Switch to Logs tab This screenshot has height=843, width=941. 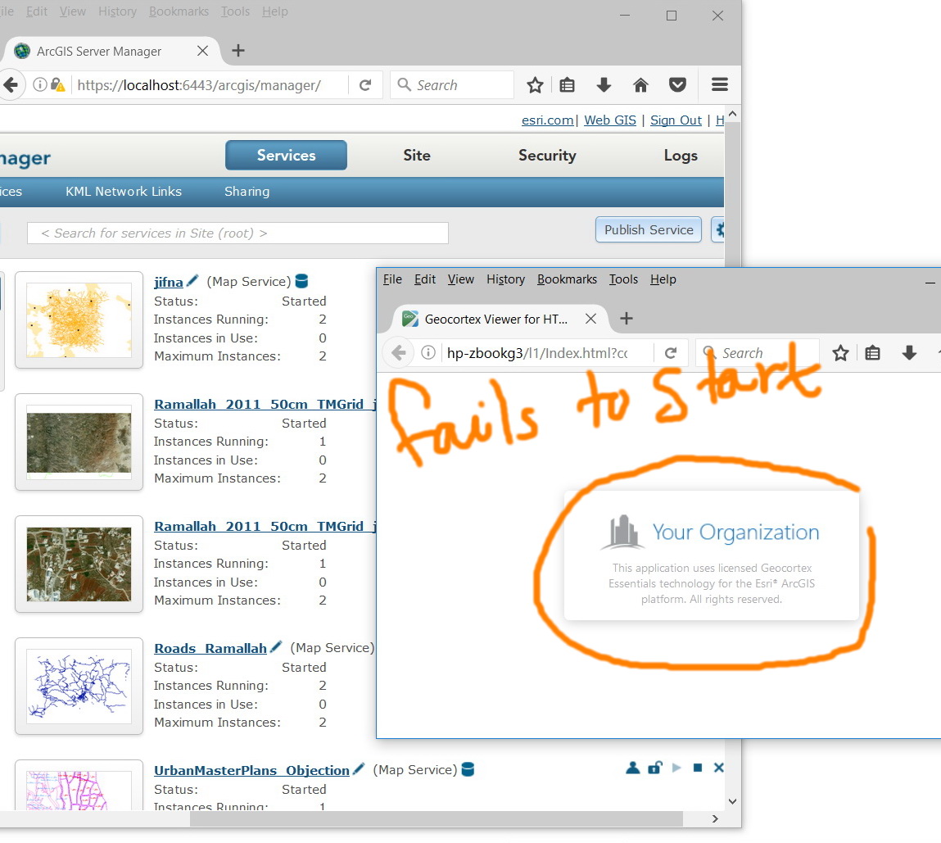coord(681,156)
